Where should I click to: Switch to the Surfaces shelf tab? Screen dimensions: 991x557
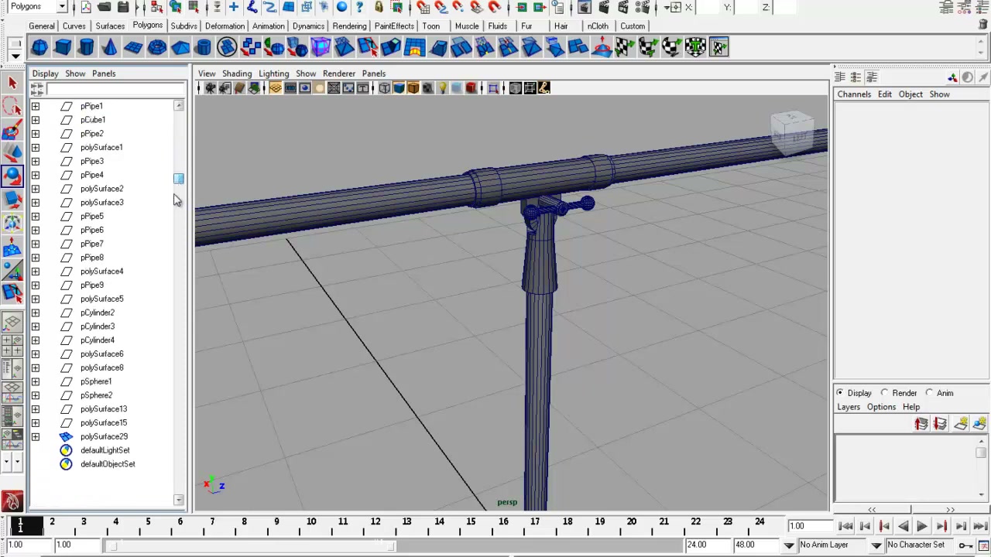(x=110, y=26)
